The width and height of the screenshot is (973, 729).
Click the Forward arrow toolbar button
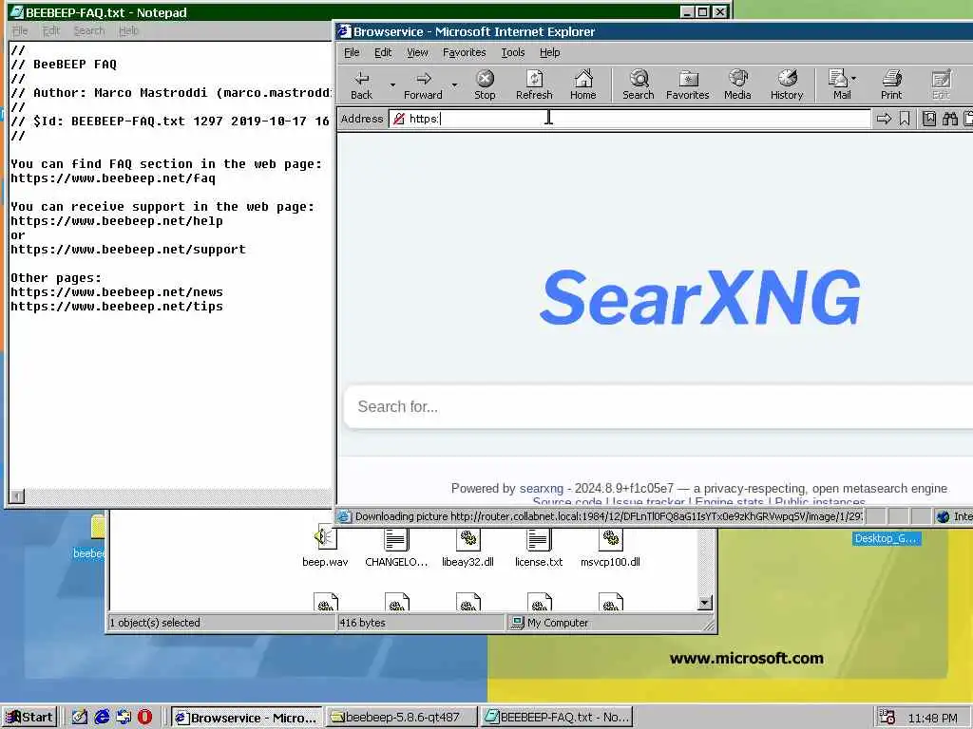click(423, 84)
